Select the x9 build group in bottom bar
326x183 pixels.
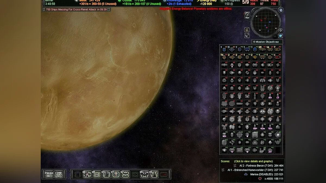coord(144,174)
